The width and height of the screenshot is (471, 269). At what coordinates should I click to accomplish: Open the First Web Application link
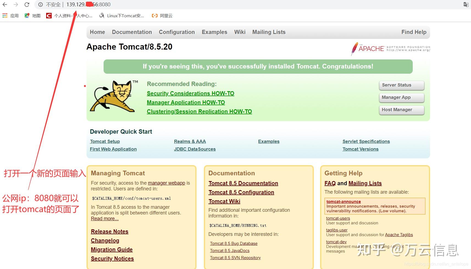[x=113, y=149]
